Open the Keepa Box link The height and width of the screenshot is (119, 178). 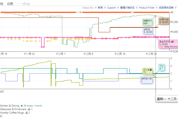coord(88,8)
